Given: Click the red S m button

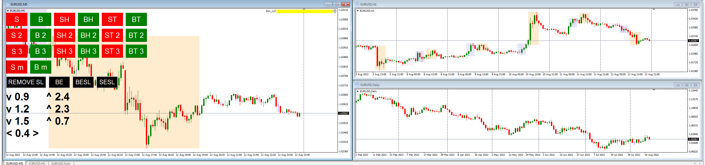Looking at the screenshot, I should (17, 67).
